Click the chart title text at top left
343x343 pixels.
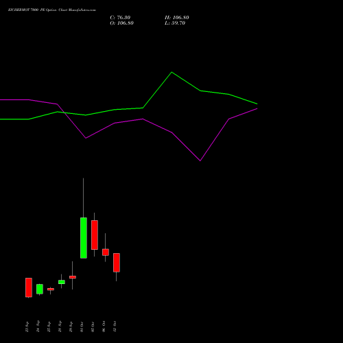pyautogui.click(x=52, y=10)
